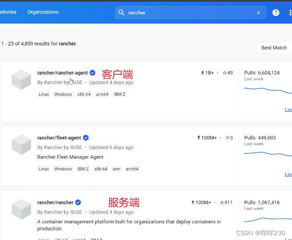Click the rancher/fleet-agent cube logo
Image resolution: width=292 pixels, height=240 pixels.
[x=21, y=145]
